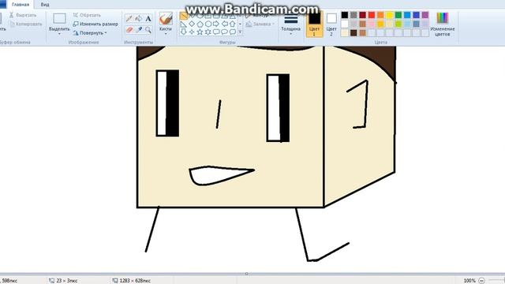Choose the Line shape in the gallery

coord(184,16)
